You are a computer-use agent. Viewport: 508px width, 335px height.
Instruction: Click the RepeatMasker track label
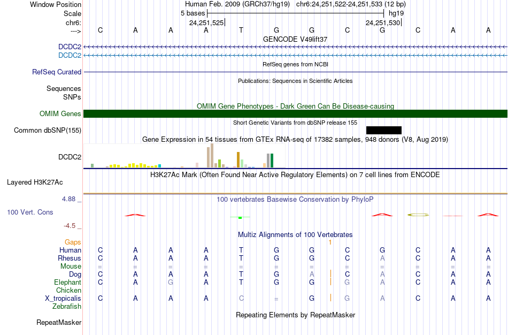tap(59, 322)
